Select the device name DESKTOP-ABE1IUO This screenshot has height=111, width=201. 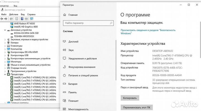click(162, 51)
